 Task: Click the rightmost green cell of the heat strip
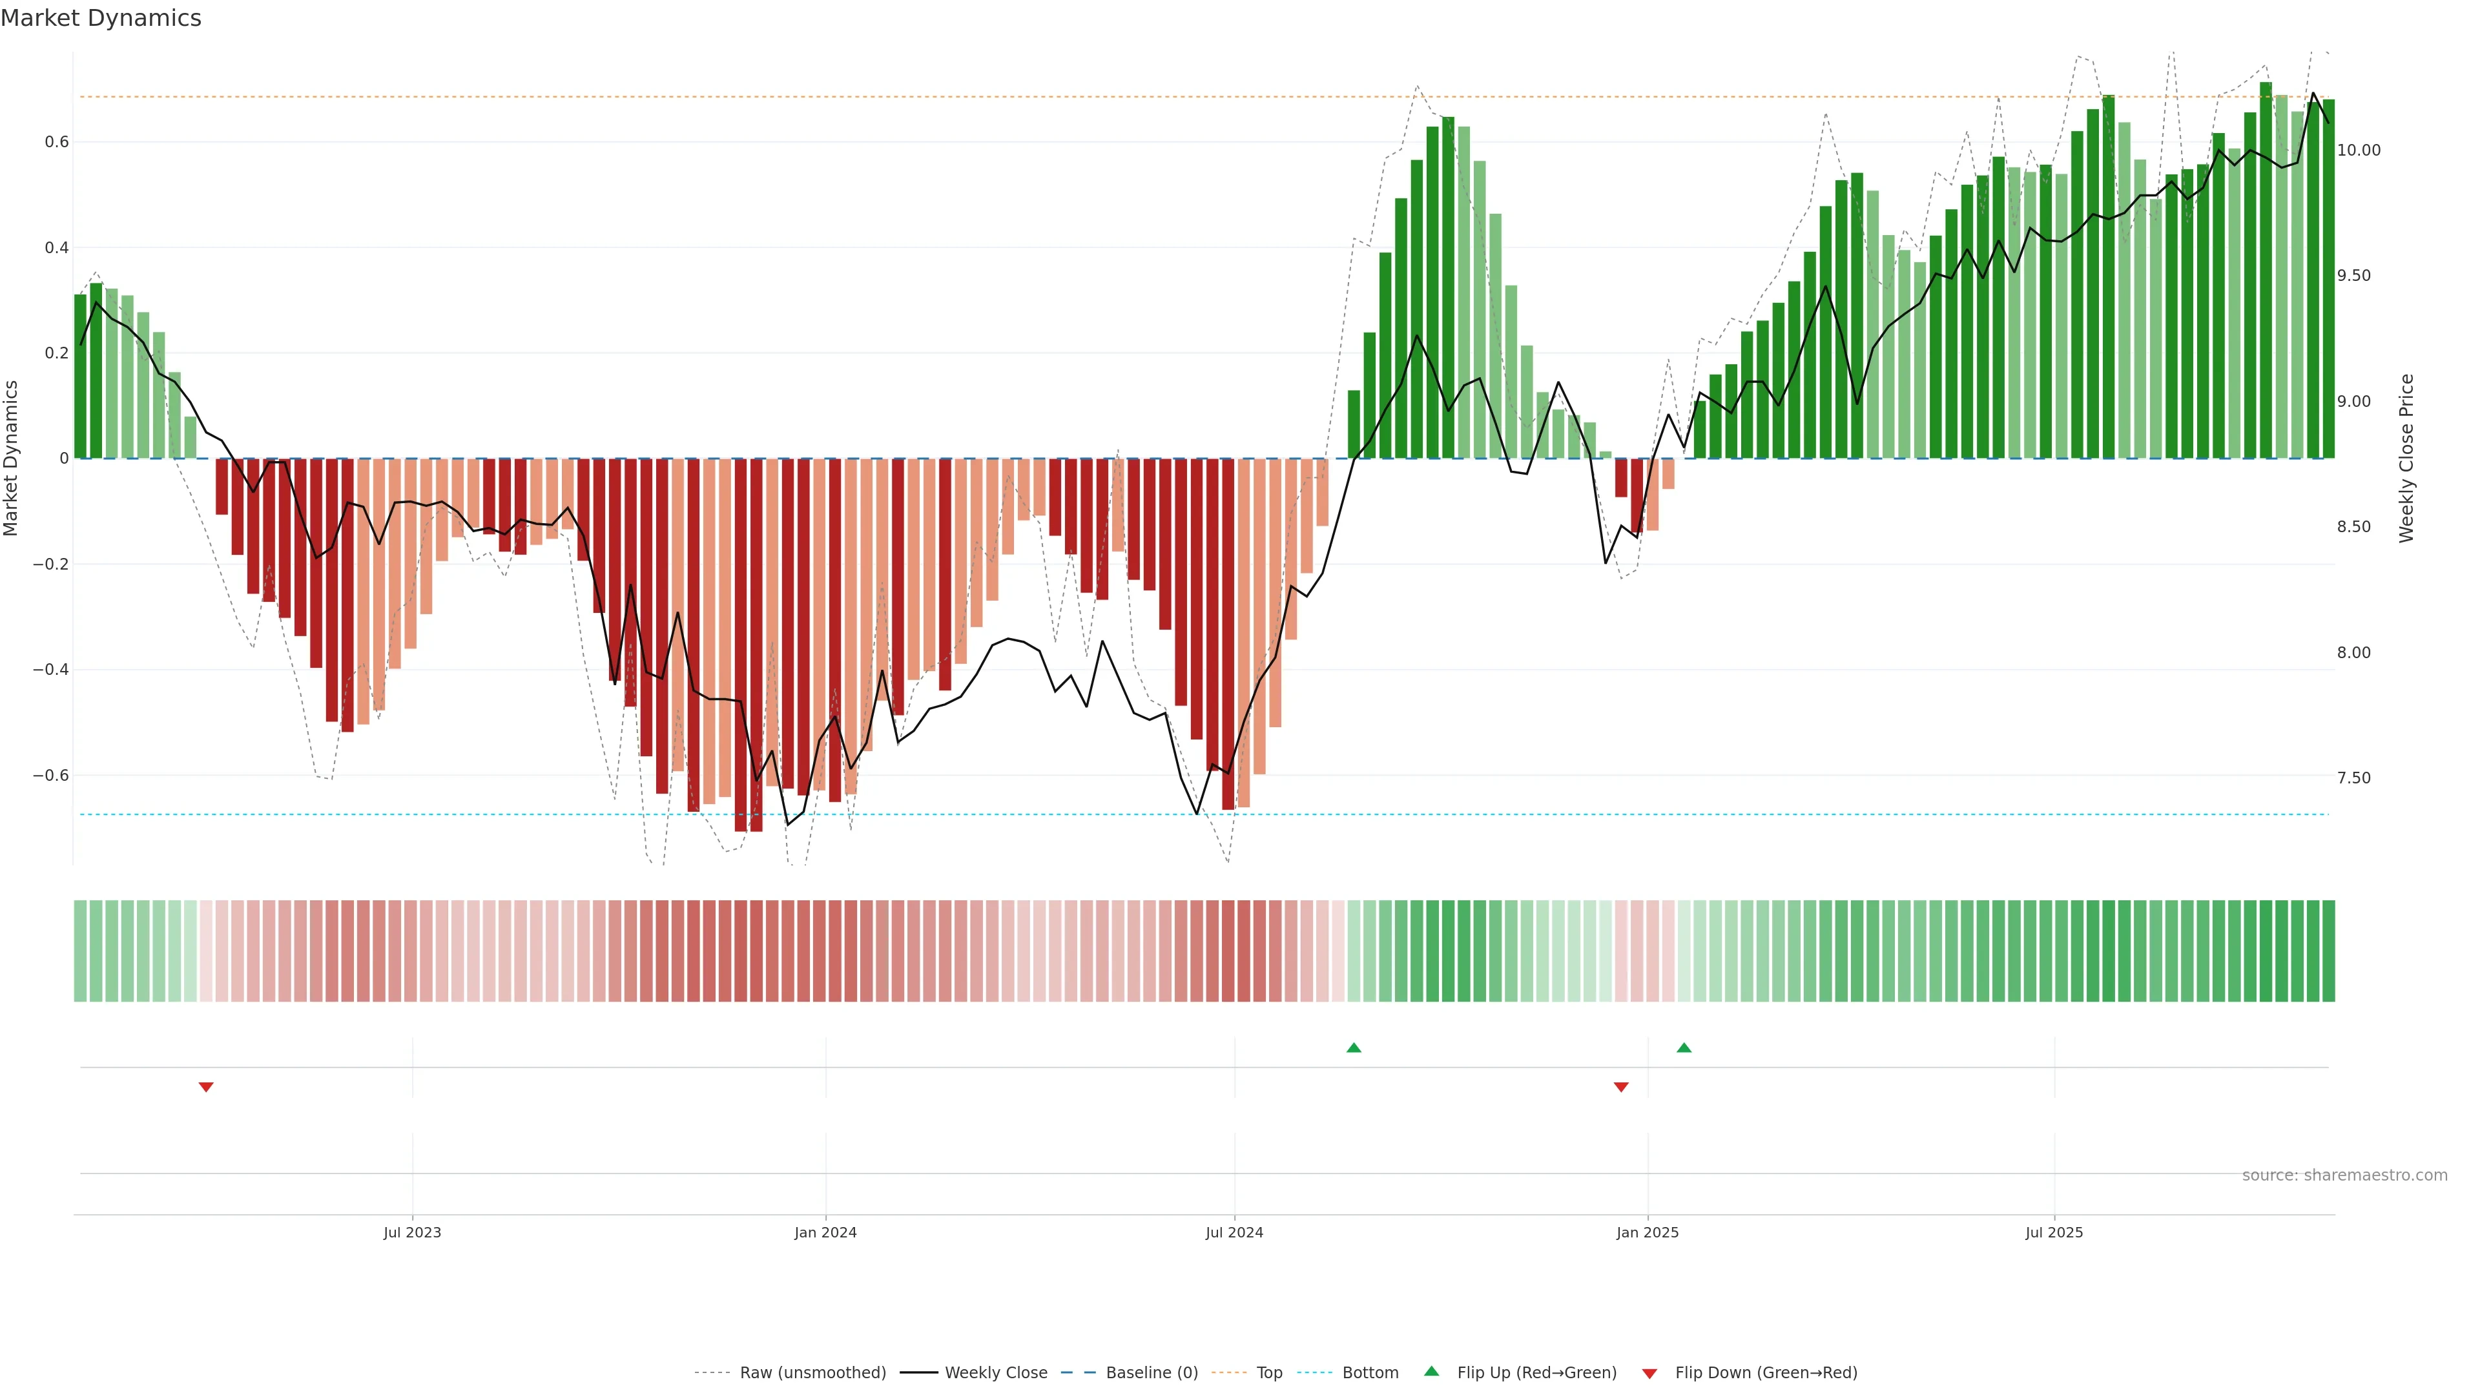(x=2328, y=951)
